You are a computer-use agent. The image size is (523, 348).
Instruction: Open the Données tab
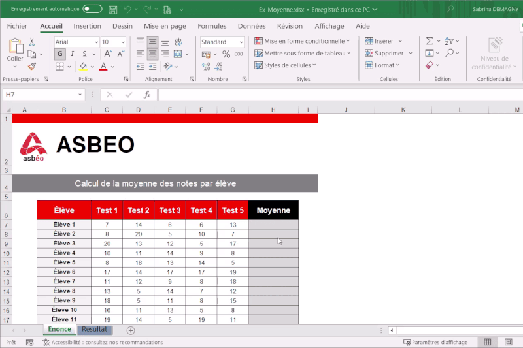(252, 26)
